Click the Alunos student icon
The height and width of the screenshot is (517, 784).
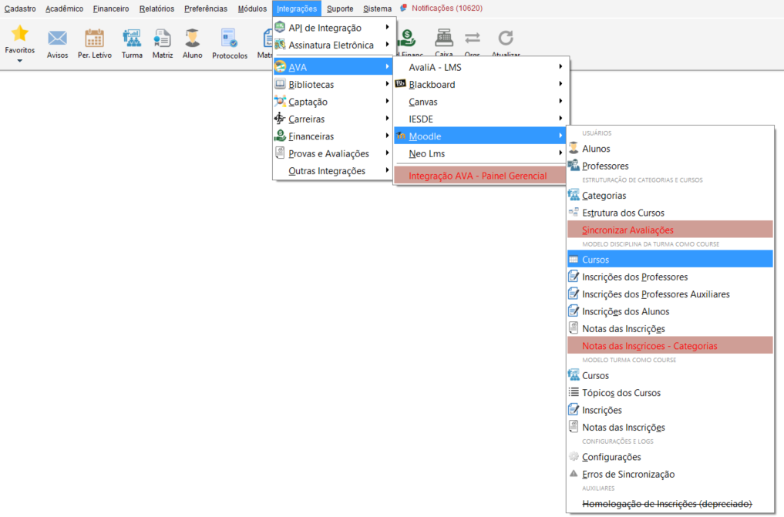[x=574, y=148]
